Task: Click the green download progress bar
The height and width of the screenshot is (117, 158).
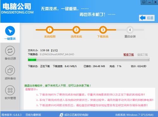Action: click(x=88, y=59)
